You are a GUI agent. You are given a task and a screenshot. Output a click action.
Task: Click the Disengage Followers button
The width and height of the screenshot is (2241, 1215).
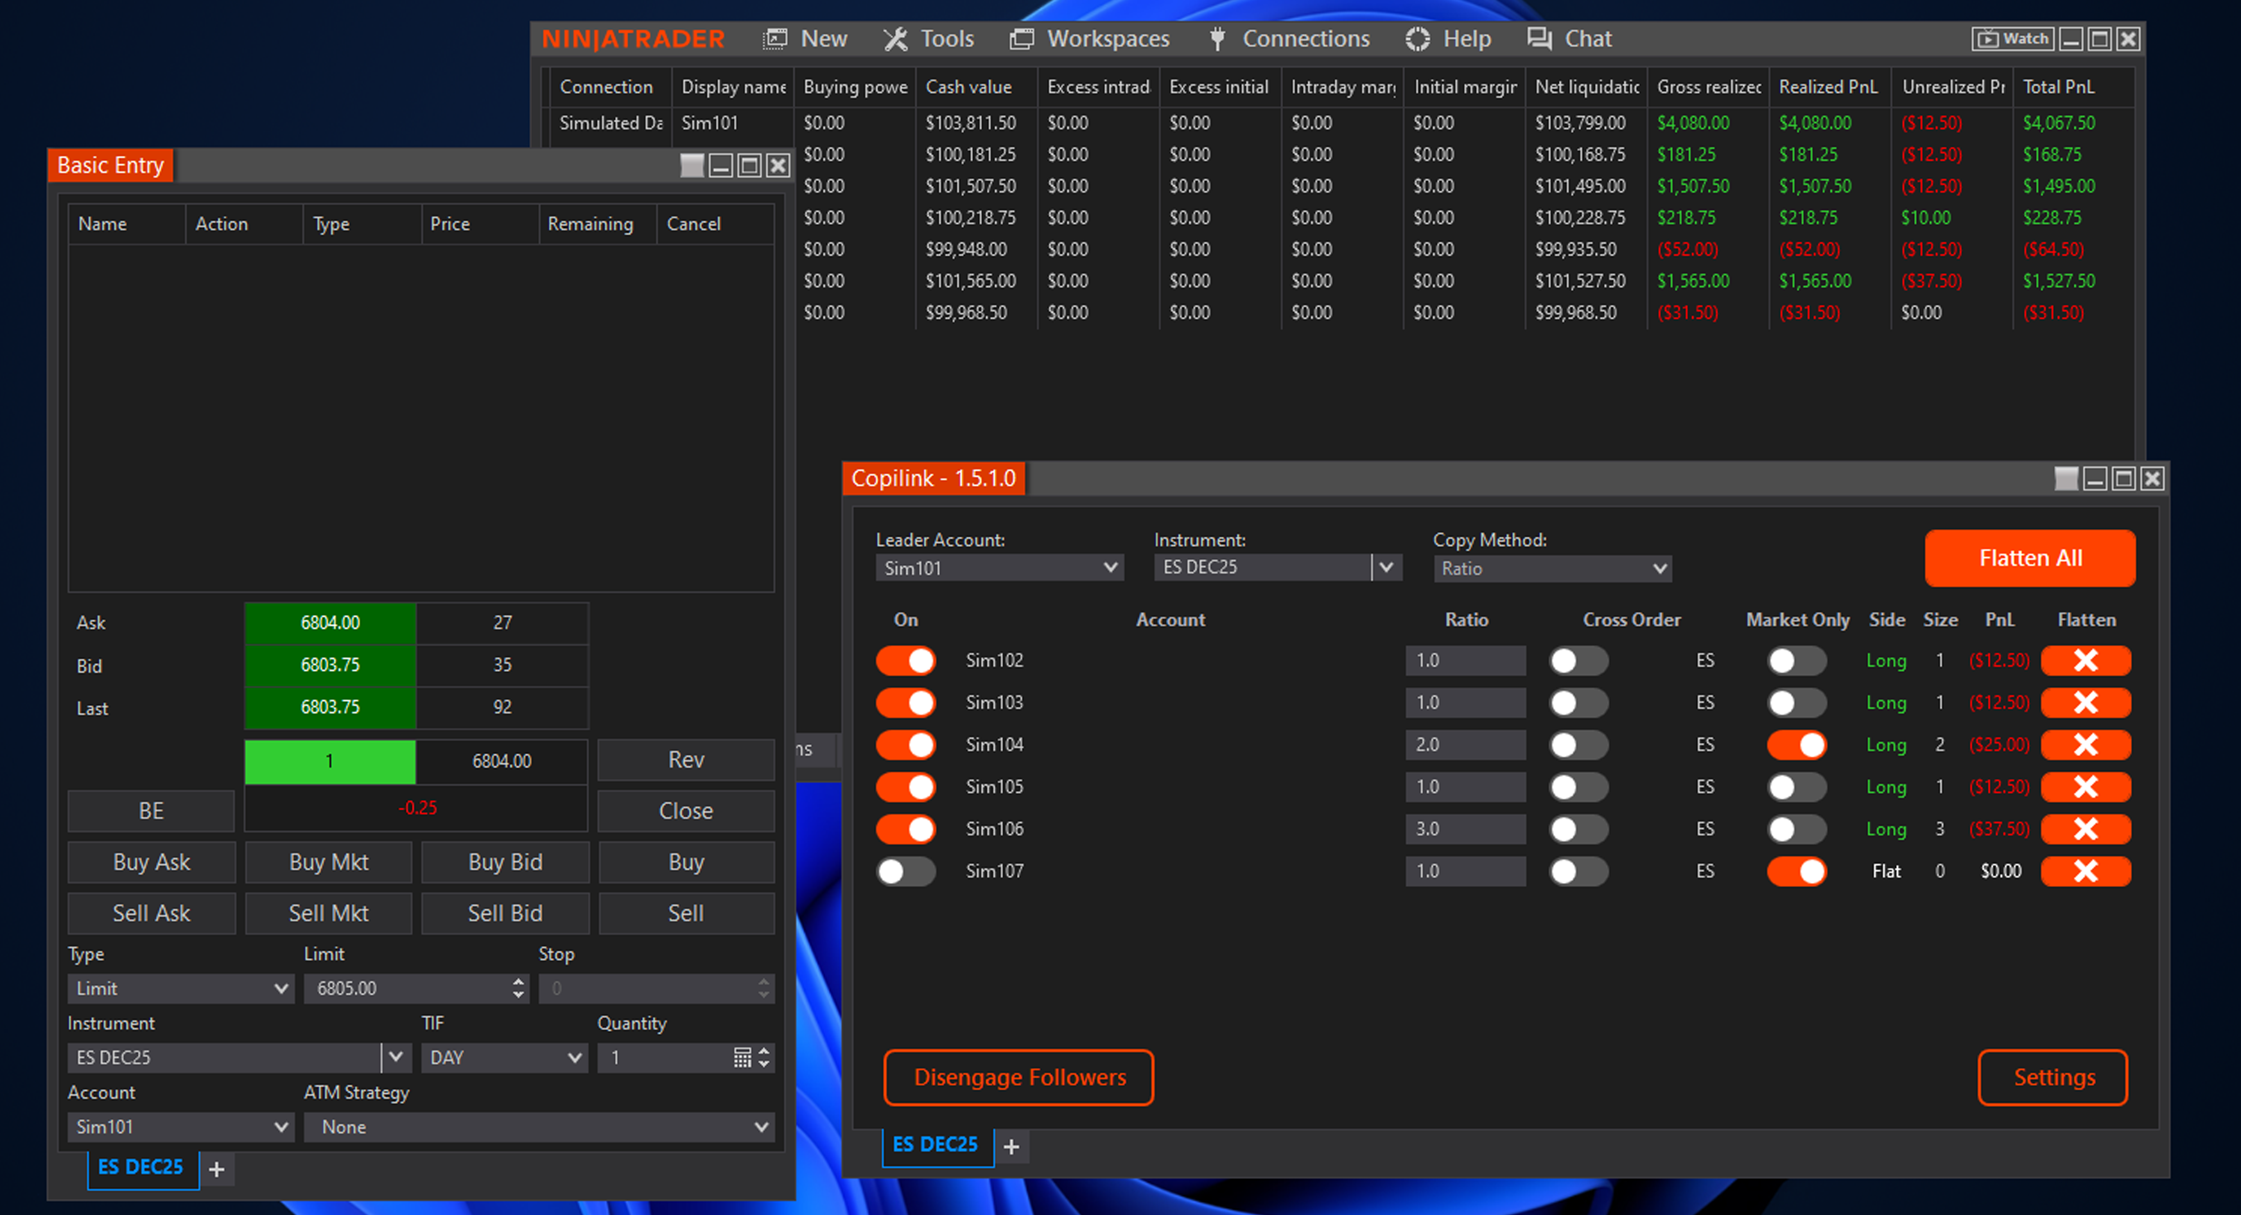[x=1018, y=1078]
